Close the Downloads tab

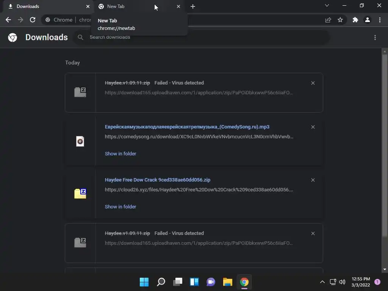(x=88, y=6)
